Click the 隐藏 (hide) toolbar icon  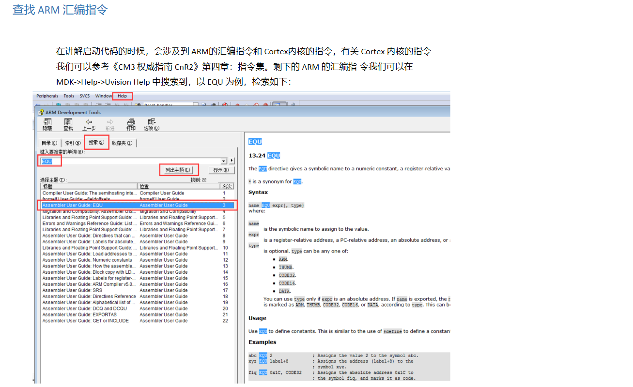[47, 124]
